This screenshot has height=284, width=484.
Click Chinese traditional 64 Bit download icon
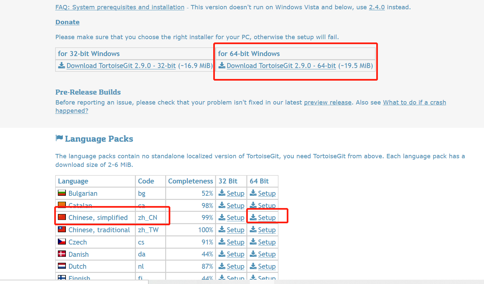tap(253, 230)
